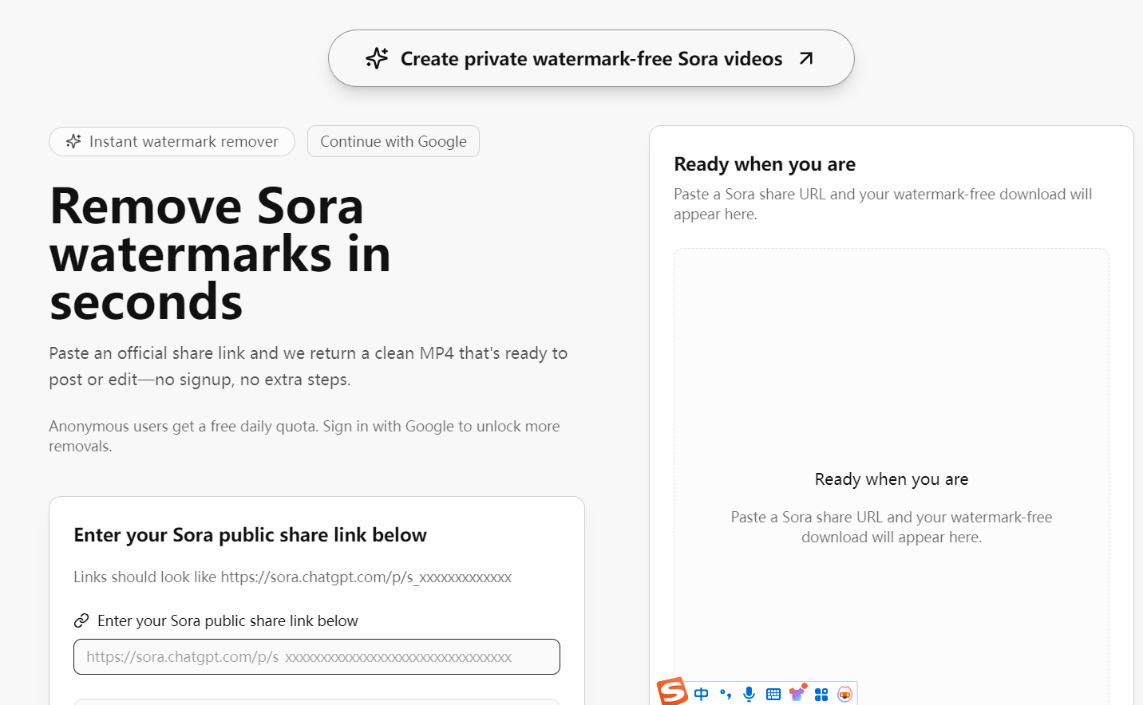The image size is (1143, 705).
Task: Click the Sora share link input field
Action: [317, 656]
